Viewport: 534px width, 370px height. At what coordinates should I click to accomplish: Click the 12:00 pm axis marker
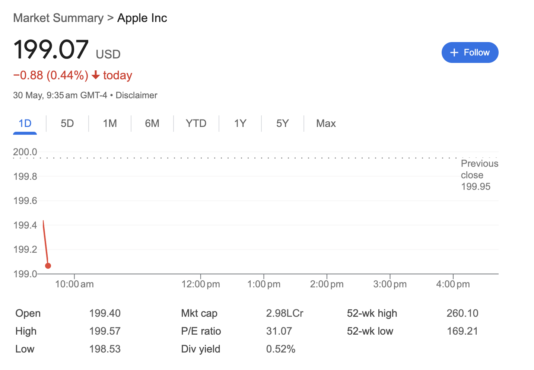point(200,284)
